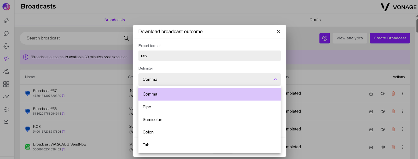Switch to the Drafts tab

(315, 20)
